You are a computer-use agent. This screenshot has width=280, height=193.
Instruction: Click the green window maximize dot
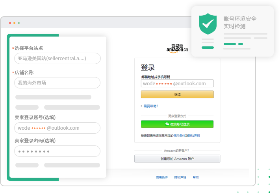pyautogui.click(x=19, y=23)
